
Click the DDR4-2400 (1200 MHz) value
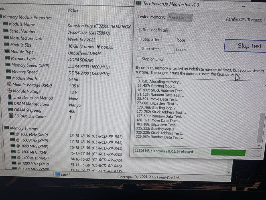[89, 73]
